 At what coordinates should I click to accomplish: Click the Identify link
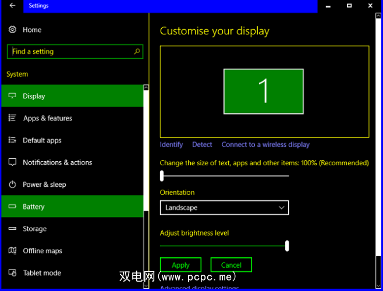click(171, 144)
